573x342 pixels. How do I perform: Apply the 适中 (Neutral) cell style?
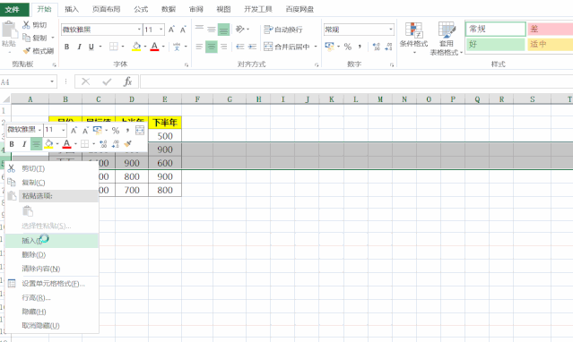pos(550,45)
